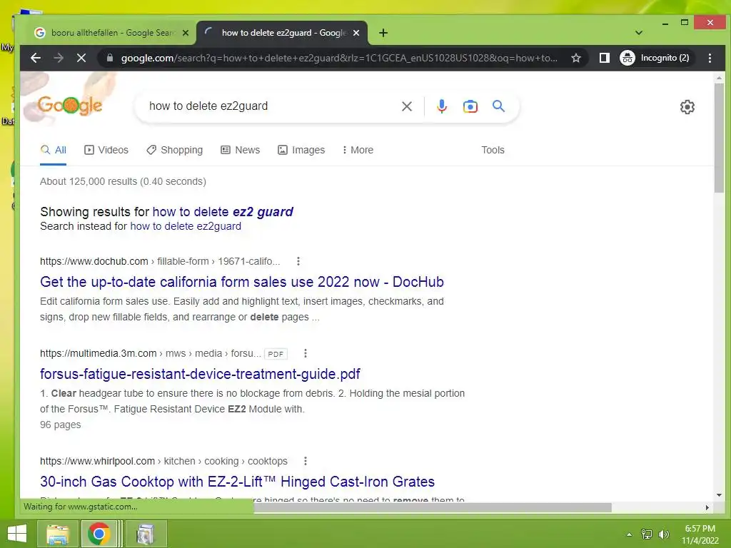Select the 'how to delete ez2guard' tab
The width and height of the screenshot is (731, 548).
pyautogui.click(x=282, y=33)
